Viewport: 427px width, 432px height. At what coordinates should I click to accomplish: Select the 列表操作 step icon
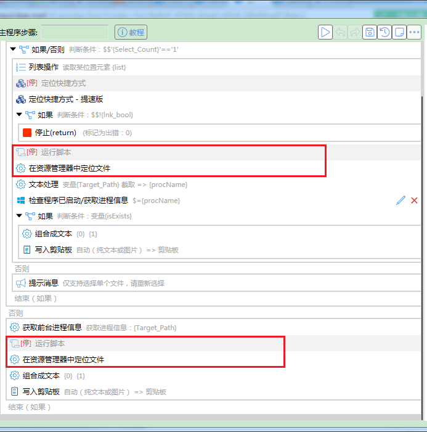21,67
